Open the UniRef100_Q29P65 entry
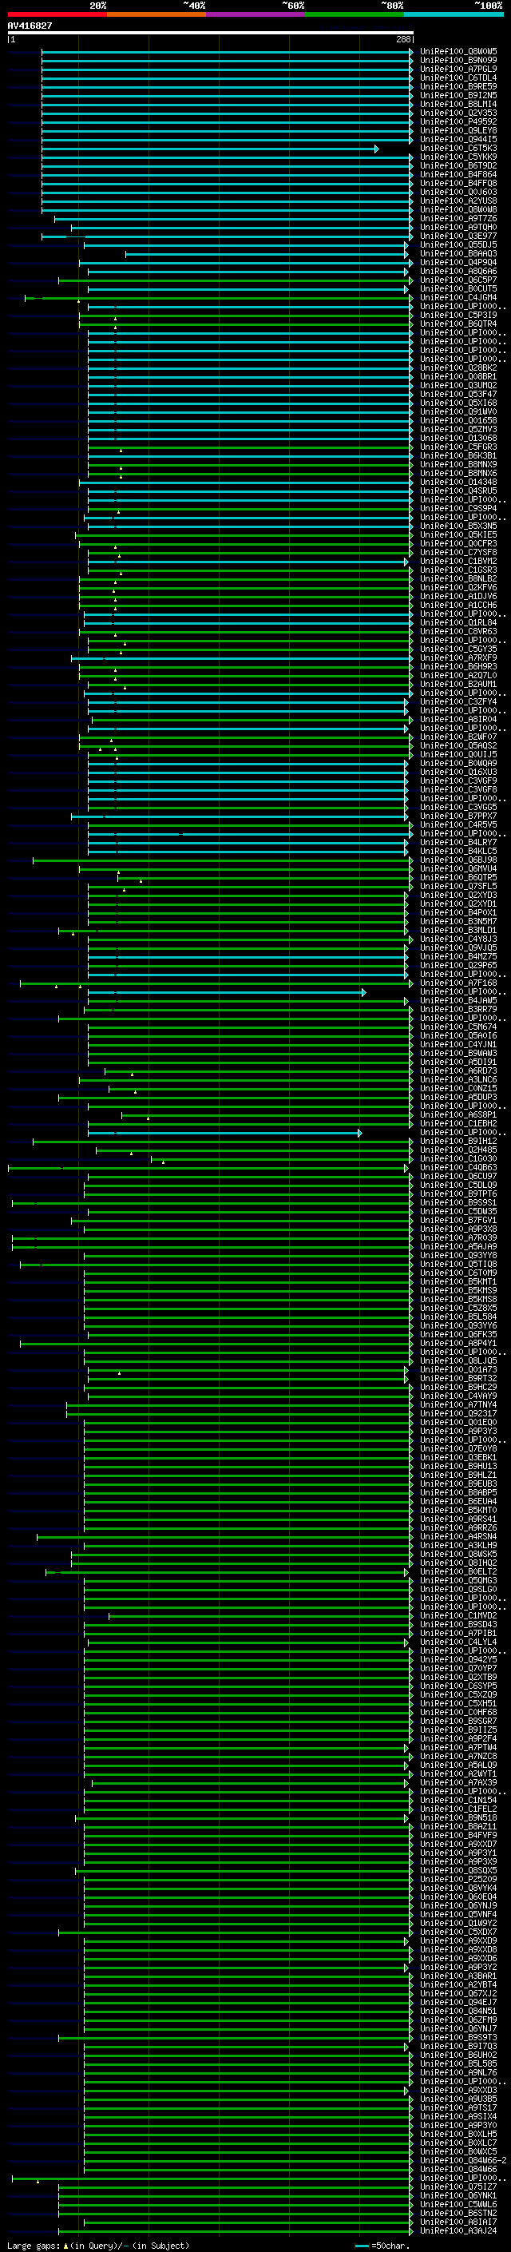Screen dimensions: 511x2252 (458, 965)
